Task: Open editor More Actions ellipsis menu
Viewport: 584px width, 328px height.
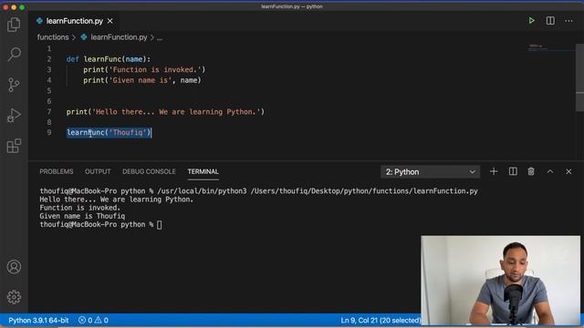Action: coord(568,21)
